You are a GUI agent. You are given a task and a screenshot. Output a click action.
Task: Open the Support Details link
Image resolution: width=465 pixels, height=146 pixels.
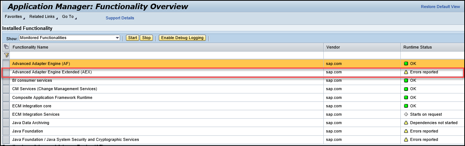[x=120, y=18]
